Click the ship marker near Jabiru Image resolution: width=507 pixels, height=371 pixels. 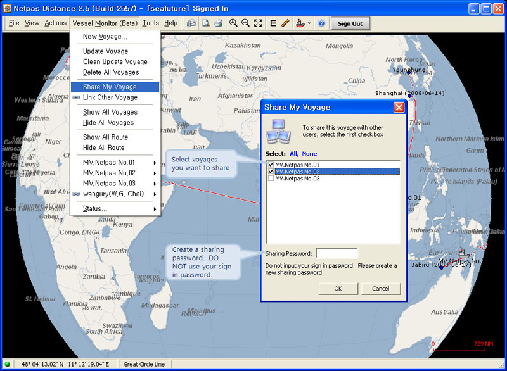(464, 254)
